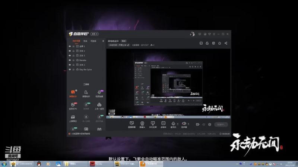Hide the 文本 1 source
Screen dimensions: 298x167
tap(70, 51)
